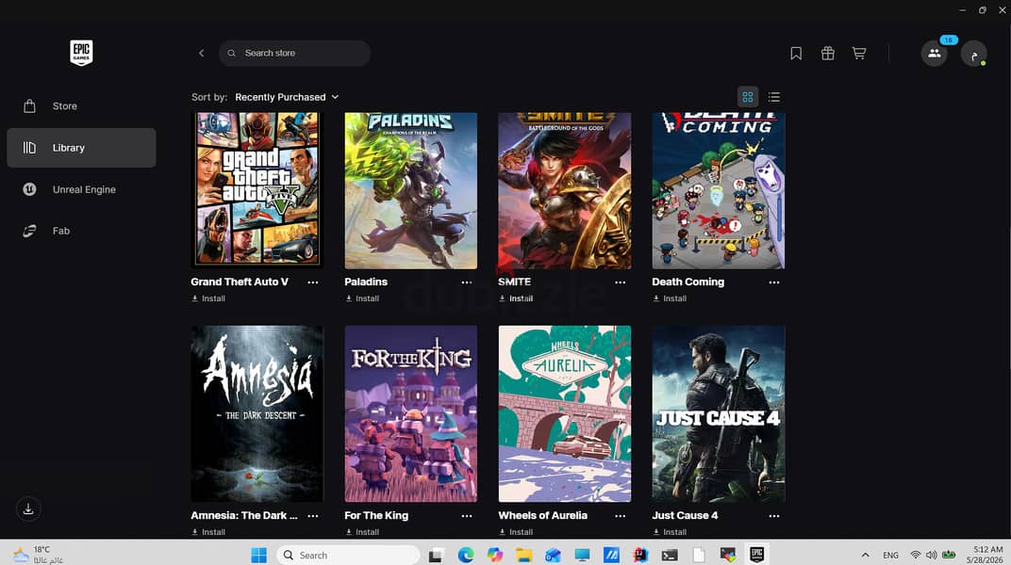This screenshot has height=565, width=1011.
Task: Click the For The King title text
Action: tap(376, 515)
